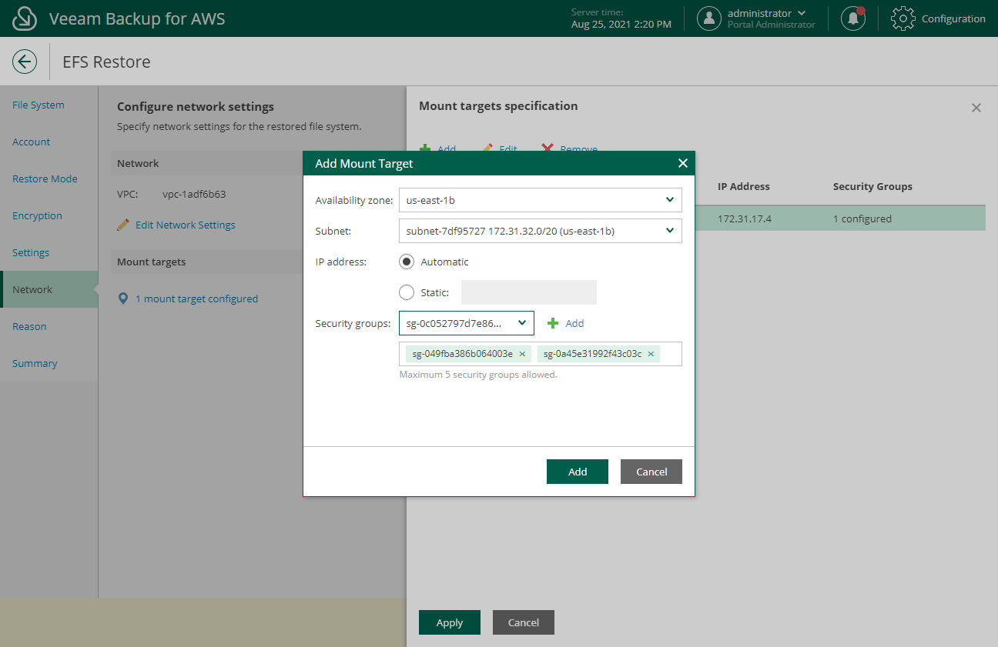Screen dimensions: 998x647
Task: Open Edit Network Settings link
Action: point(186,225)
